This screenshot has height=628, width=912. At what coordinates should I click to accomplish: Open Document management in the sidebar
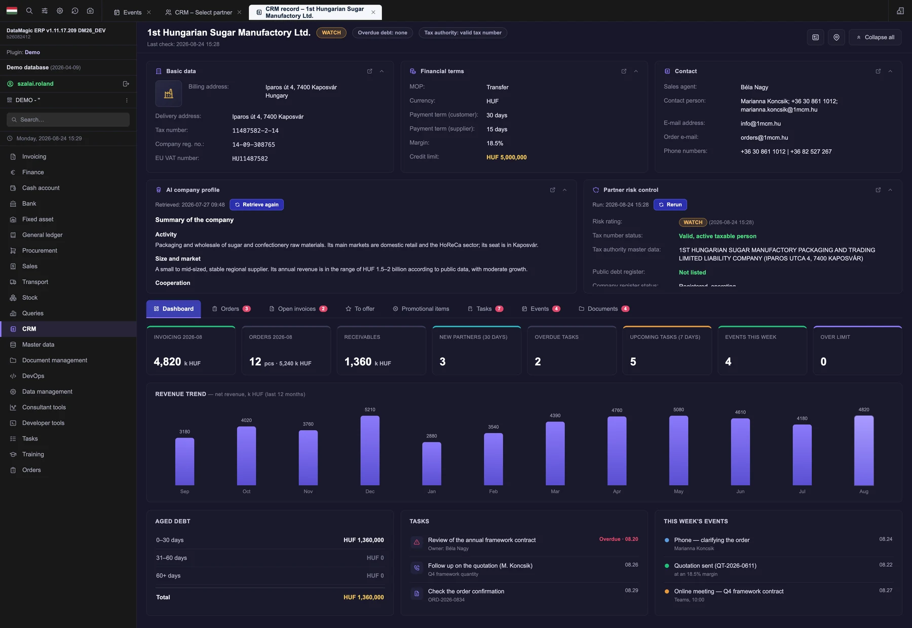click(68, 361)
